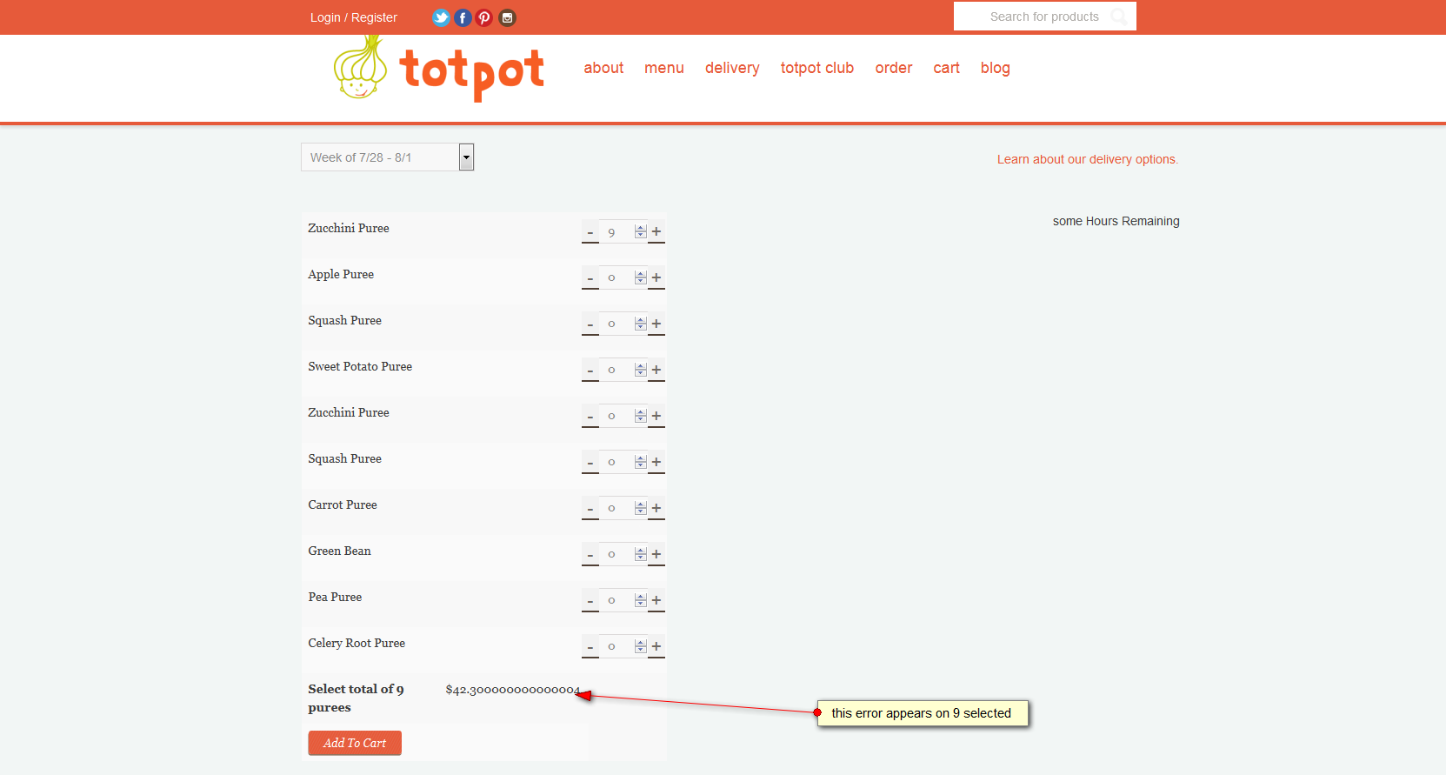Decrease Celery Root Puree quantity with minus
Screen dimensions: 1446x775
[590, 647]
